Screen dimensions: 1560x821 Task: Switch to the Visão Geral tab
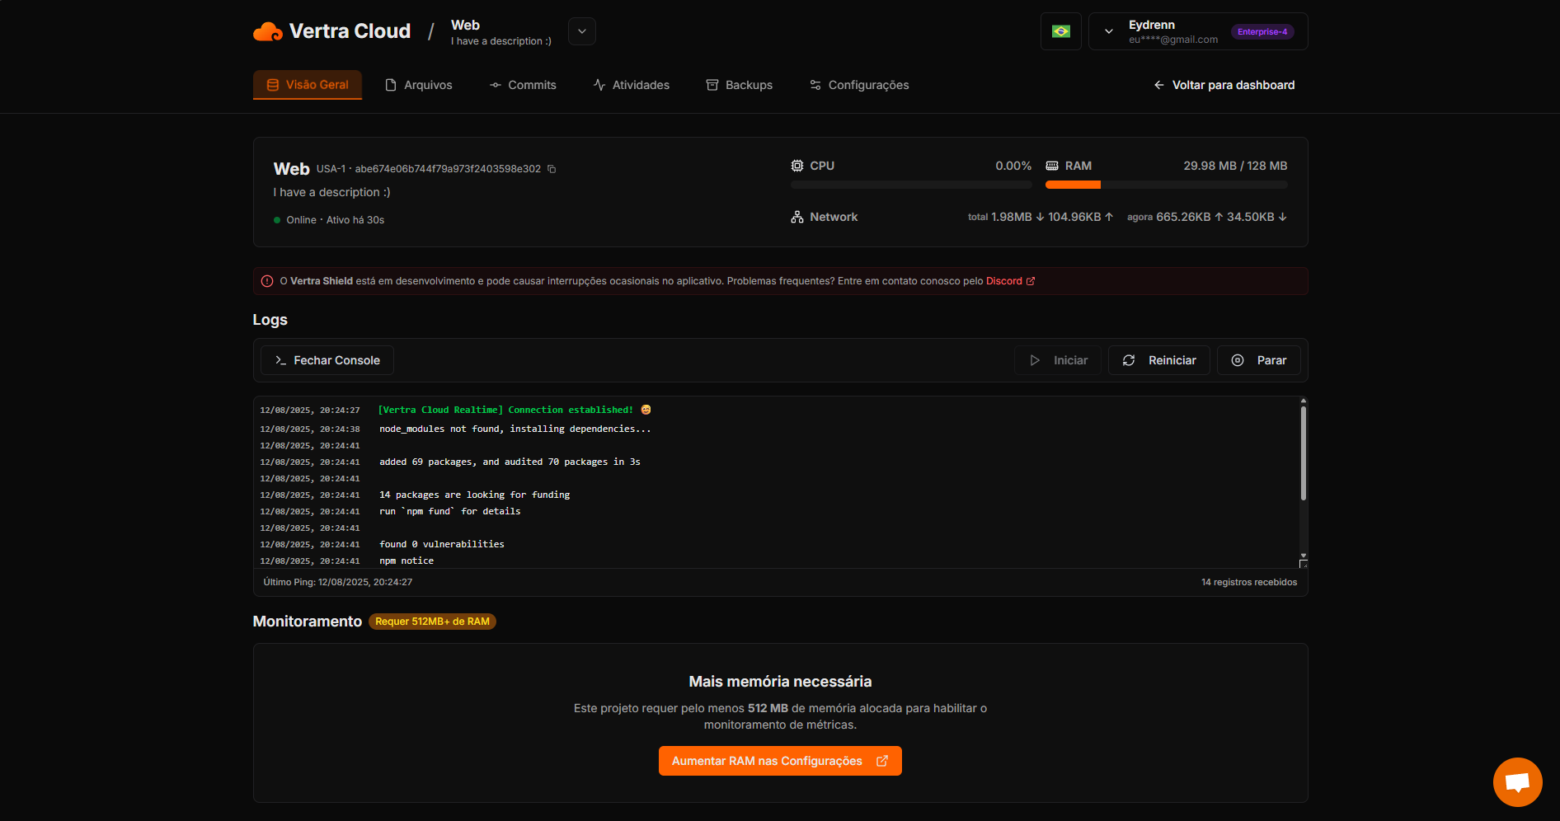pyautogui.click(x=308, y=85)
